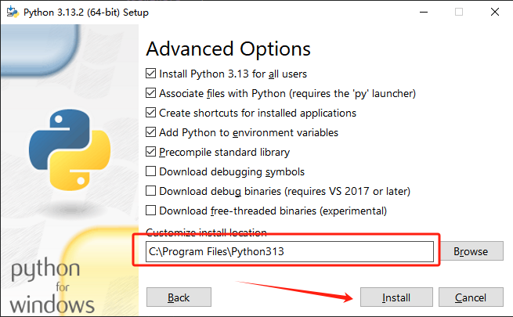The width and height of the screenshot is (513, 317).
Task: Go Back to the previous setup page
Action: pyautogui.click(x=179, y=297)
